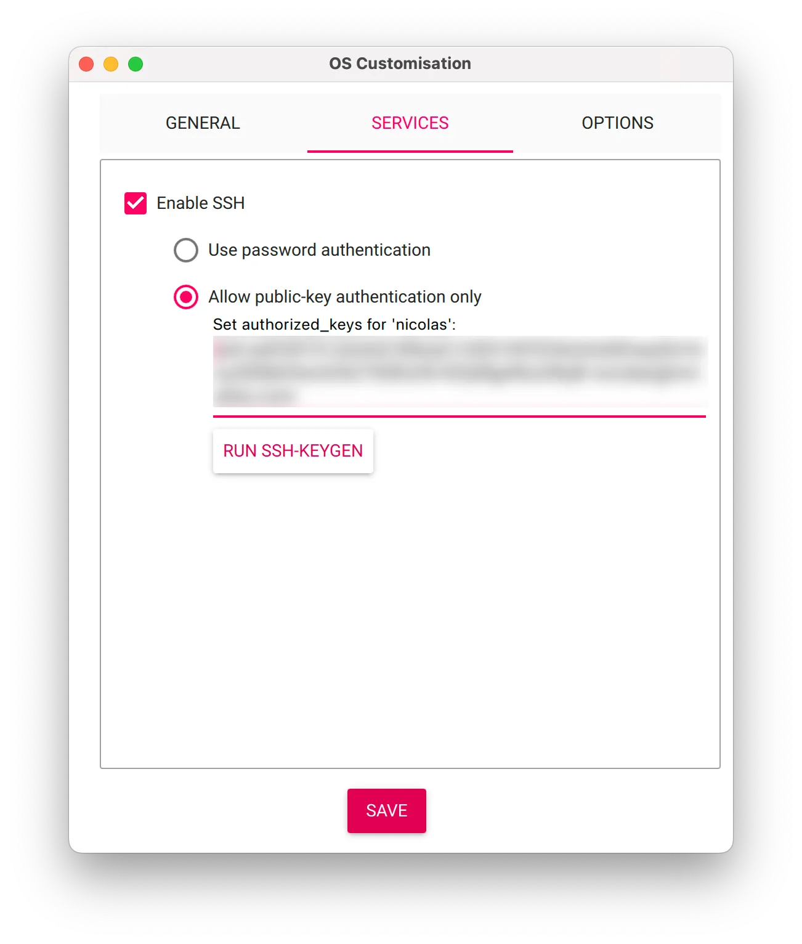The height and width of the screenshot is (944, 802).
Task: Click the last blurred line of the public key
Action: click(x=256, y=396)
